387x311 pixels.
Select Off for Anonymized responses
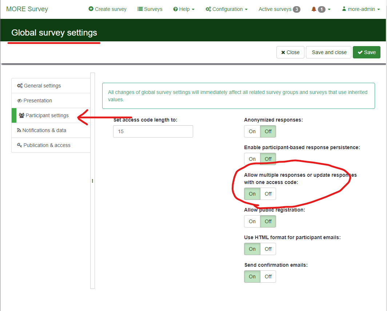(268, 131)
